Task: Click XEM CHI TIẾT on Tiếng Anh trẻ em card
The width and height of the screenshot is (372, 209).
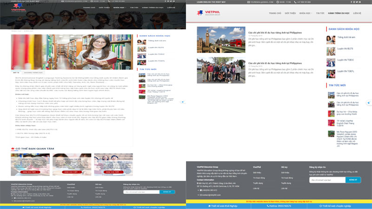Action: 72,172
